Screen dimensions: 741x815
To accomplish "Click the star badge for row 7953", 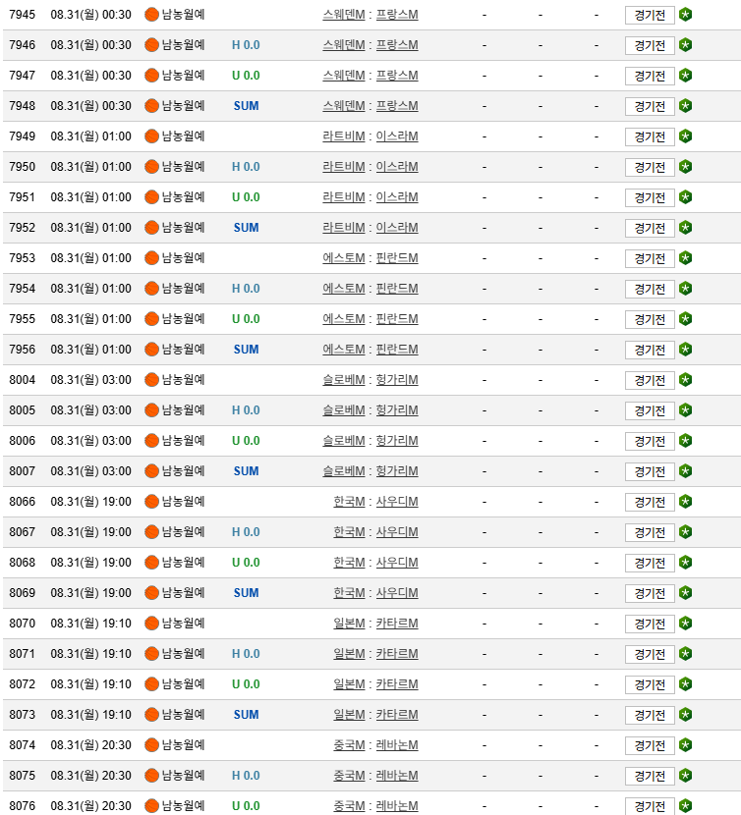I will (x=685, y=258).
